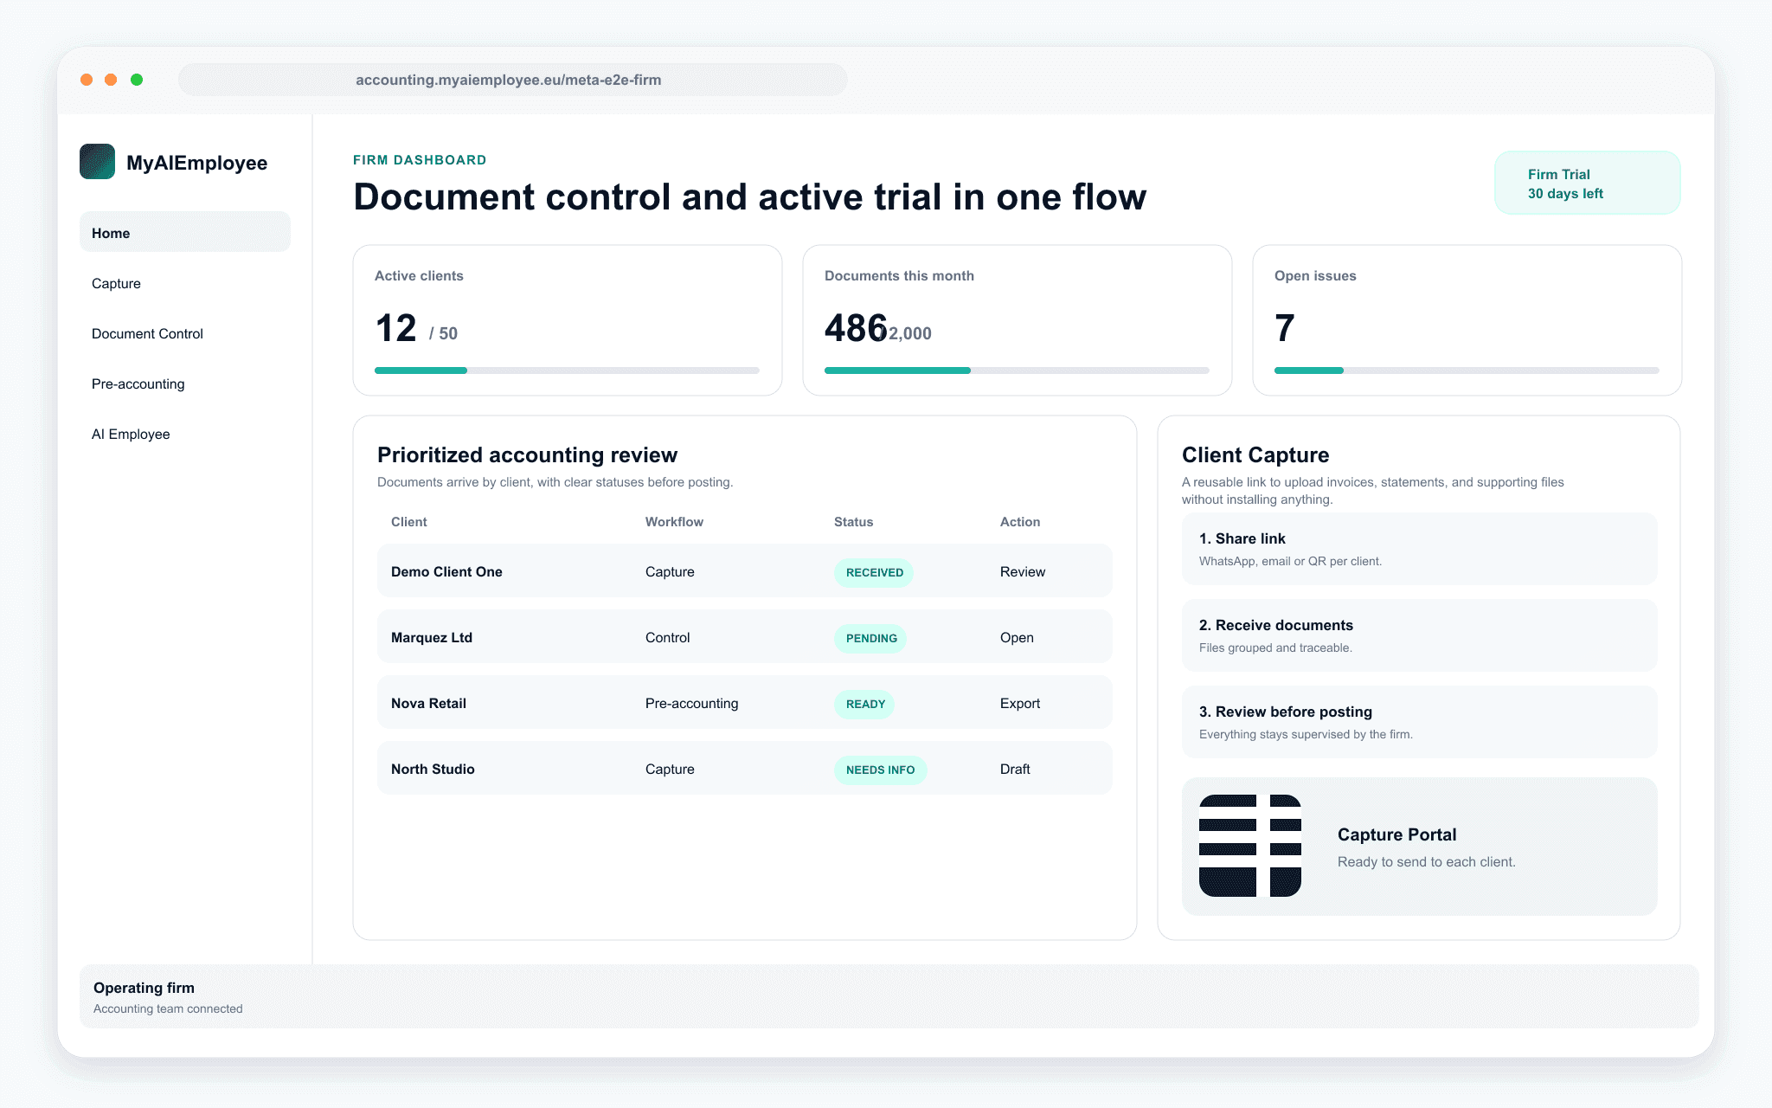1772x1108 pixels.
Task: Click the Open issues progress bar
Action: tap(1467, 370)
